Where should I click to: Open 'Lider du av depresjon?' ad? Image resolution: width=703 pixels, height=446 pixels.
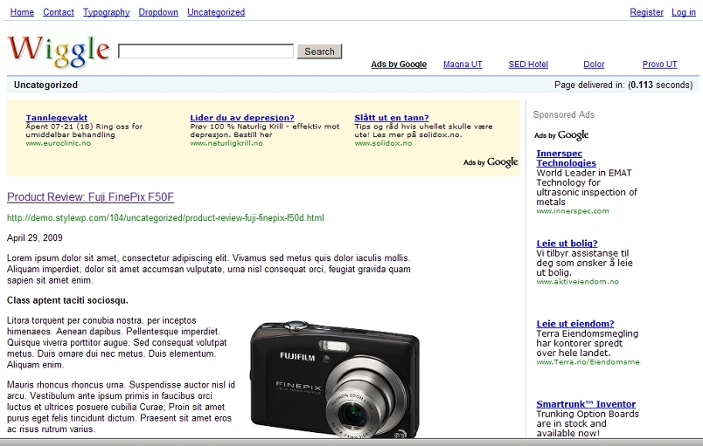[242, 118]
